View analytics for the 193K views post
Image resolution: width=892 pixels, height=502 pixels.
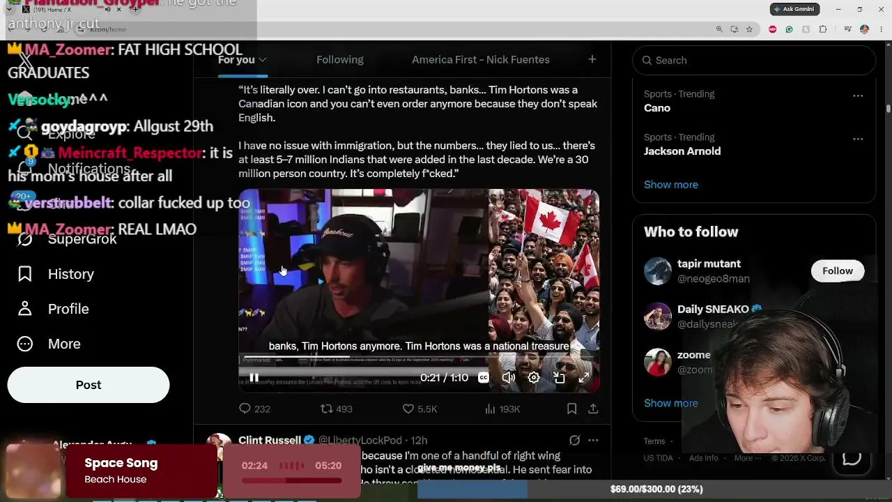point(502,409)
